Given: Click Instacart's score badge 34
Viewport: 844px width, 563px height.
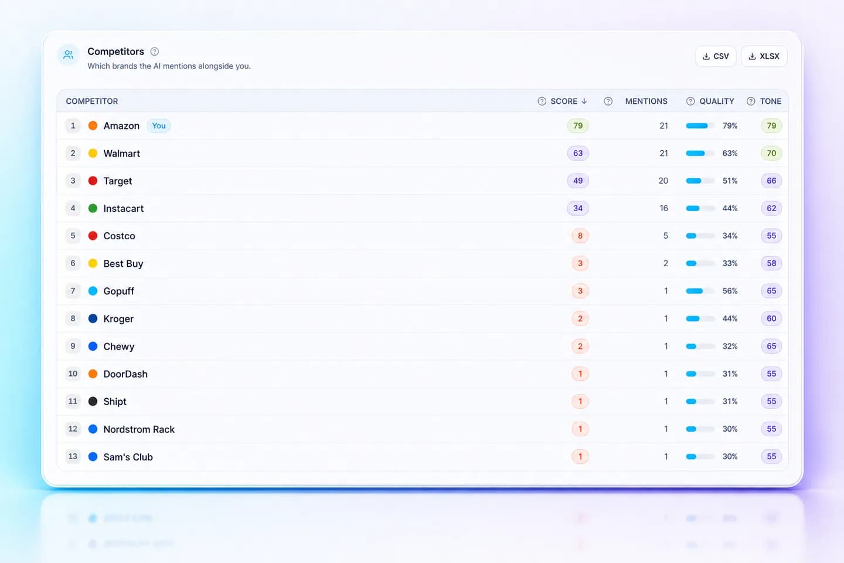Looking at the screenshot, I should (x=578, y=208).
